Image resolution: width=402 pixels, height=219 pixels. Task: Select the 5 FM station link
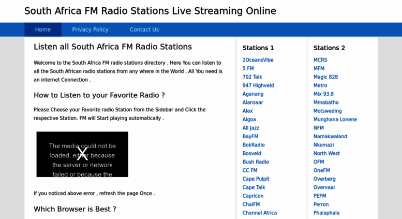[x=248, y=68]
